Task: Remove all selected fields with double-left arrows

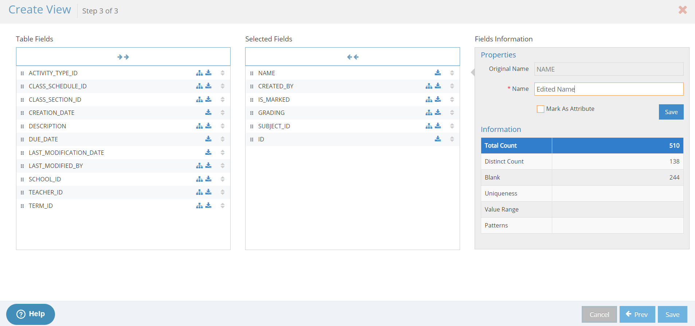Action: click(353, 57)
